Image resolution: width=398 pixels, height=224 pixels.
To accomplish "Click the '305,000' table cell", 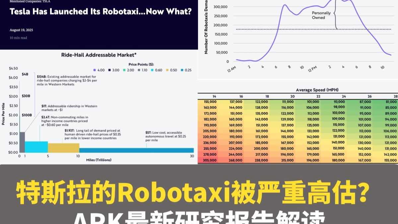I will tap(210, 160).
